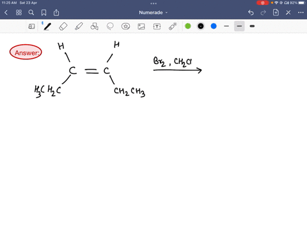The height and width of the screenshot is (230, 307).
Task: Tap the screen recording indicator
Action: point(262,3)
